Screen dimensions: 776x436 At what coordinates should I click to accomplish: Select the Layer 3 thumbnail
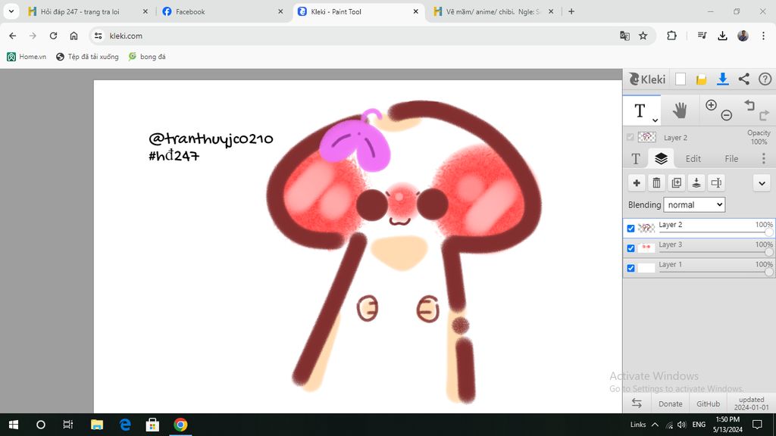coord(646,248)
